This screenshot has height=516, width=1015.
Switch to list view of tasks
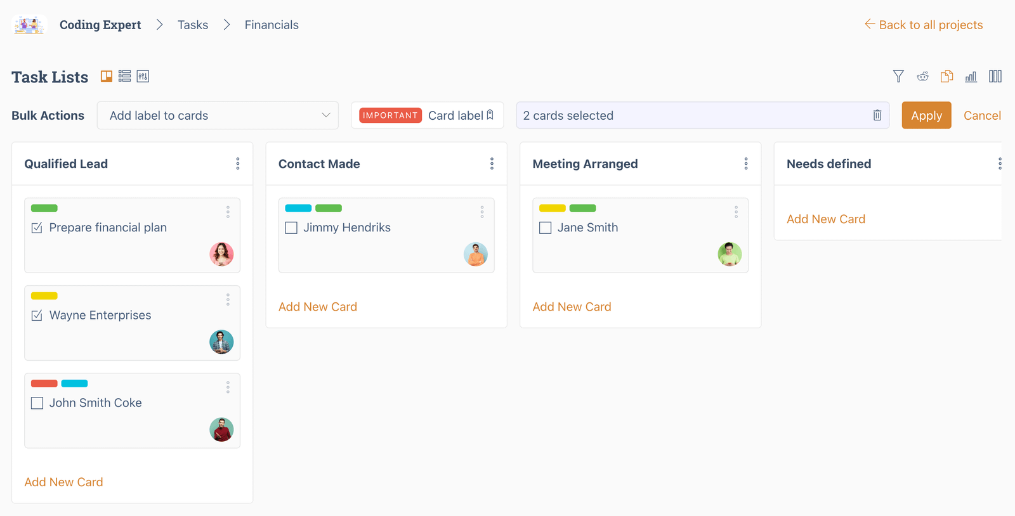coord(124,76)
